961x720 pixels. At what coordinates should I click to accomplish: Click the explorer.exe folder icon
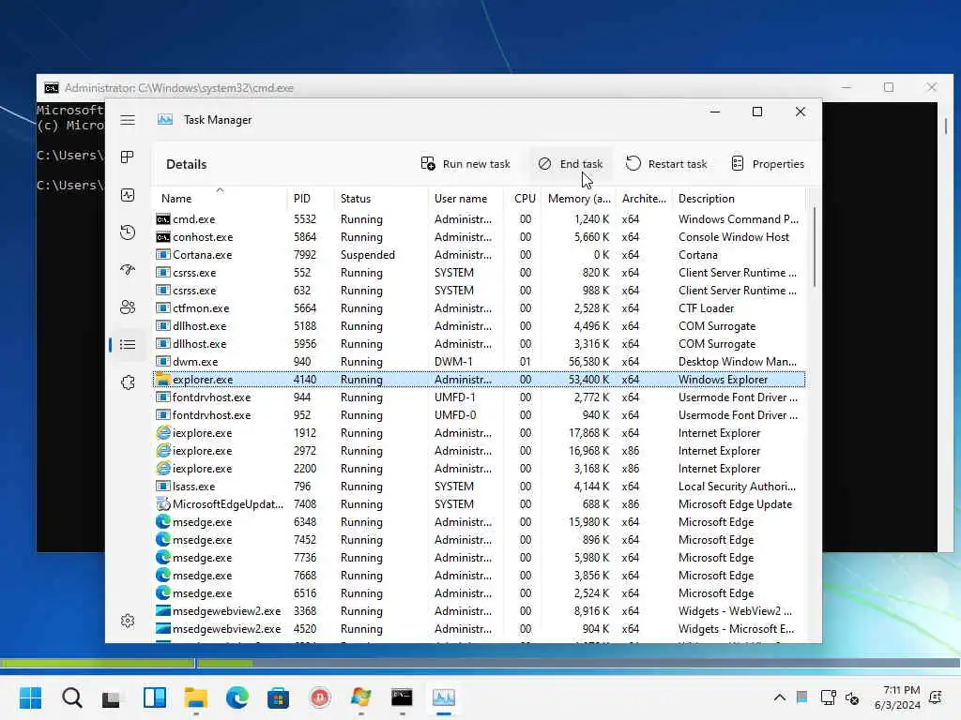(162, 380)
